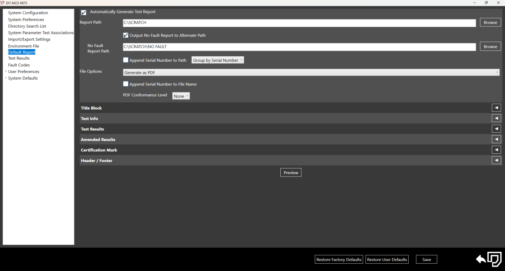Expand the System Defaults tree node
505x271 pixels.
click(x=6, y=78)
